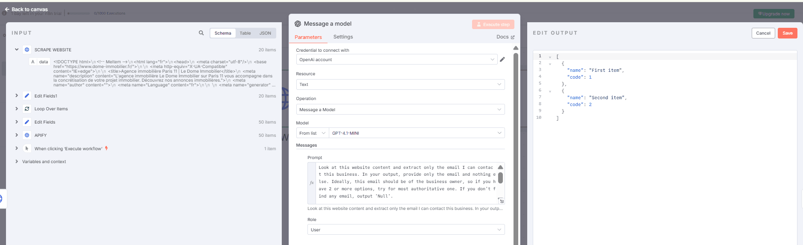Click the parameters panel vertical scrollbar

516,145
